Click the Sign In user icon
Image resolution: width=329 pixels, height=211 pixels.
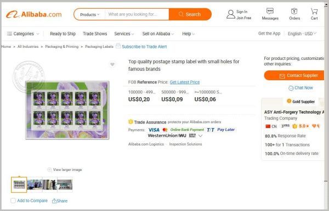click(231, 14)
